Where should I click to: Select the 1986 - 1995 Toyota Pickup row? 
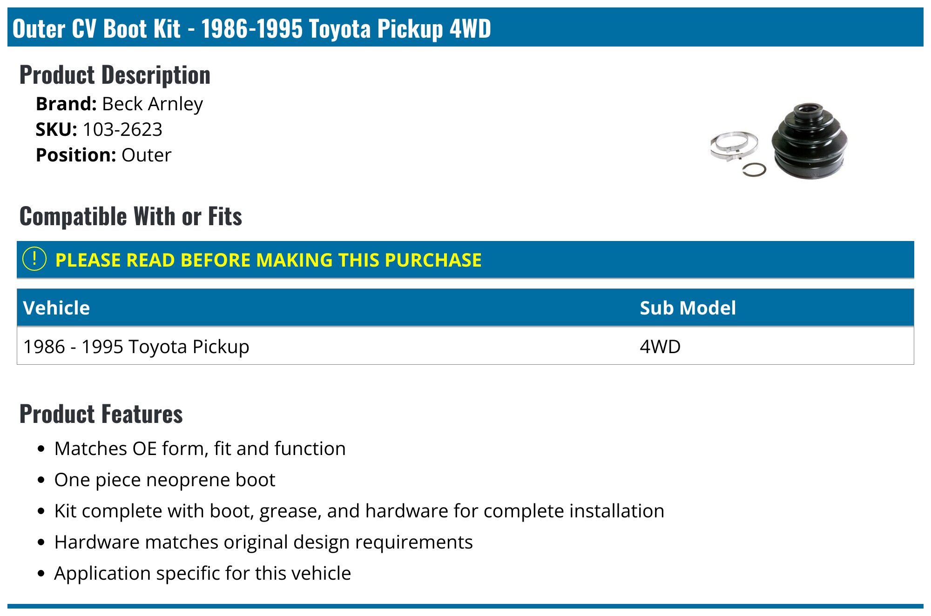(x=465, y=346)
